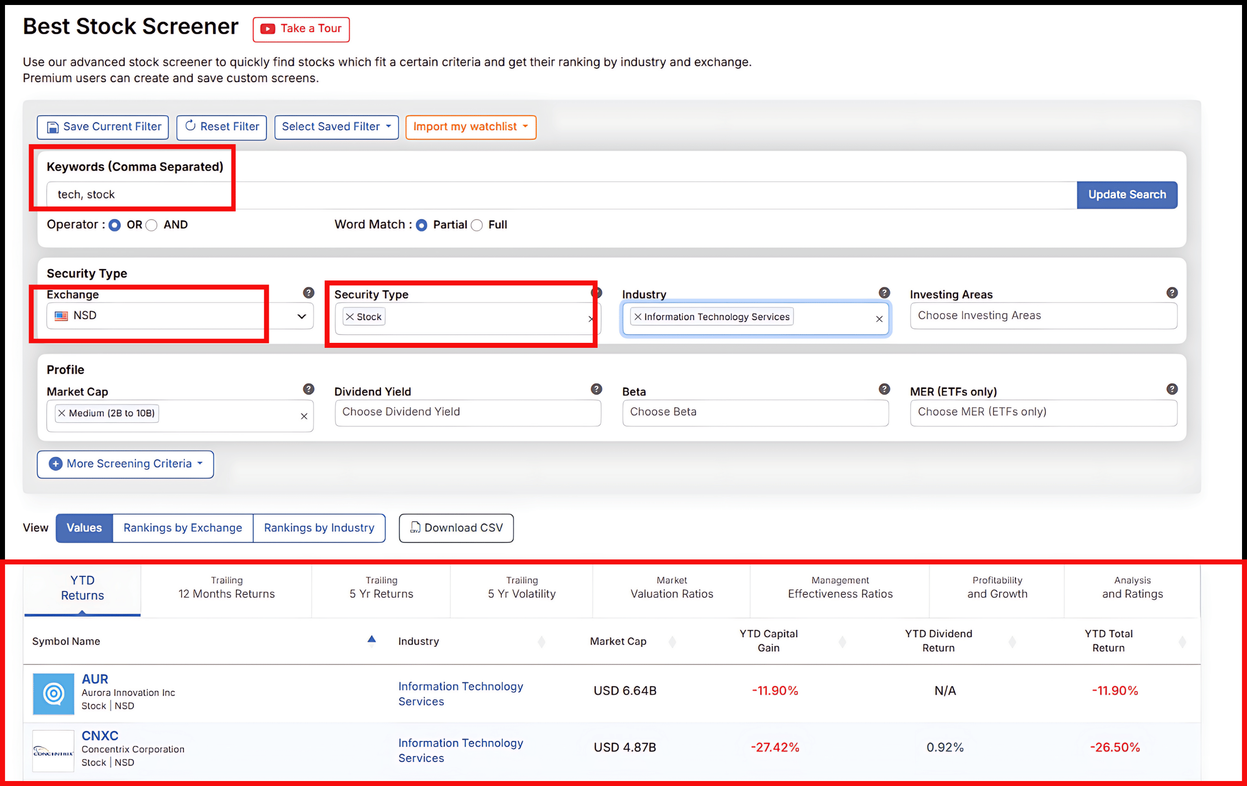Open AUR's Information Technology Services link

click(x=460, y=694)
